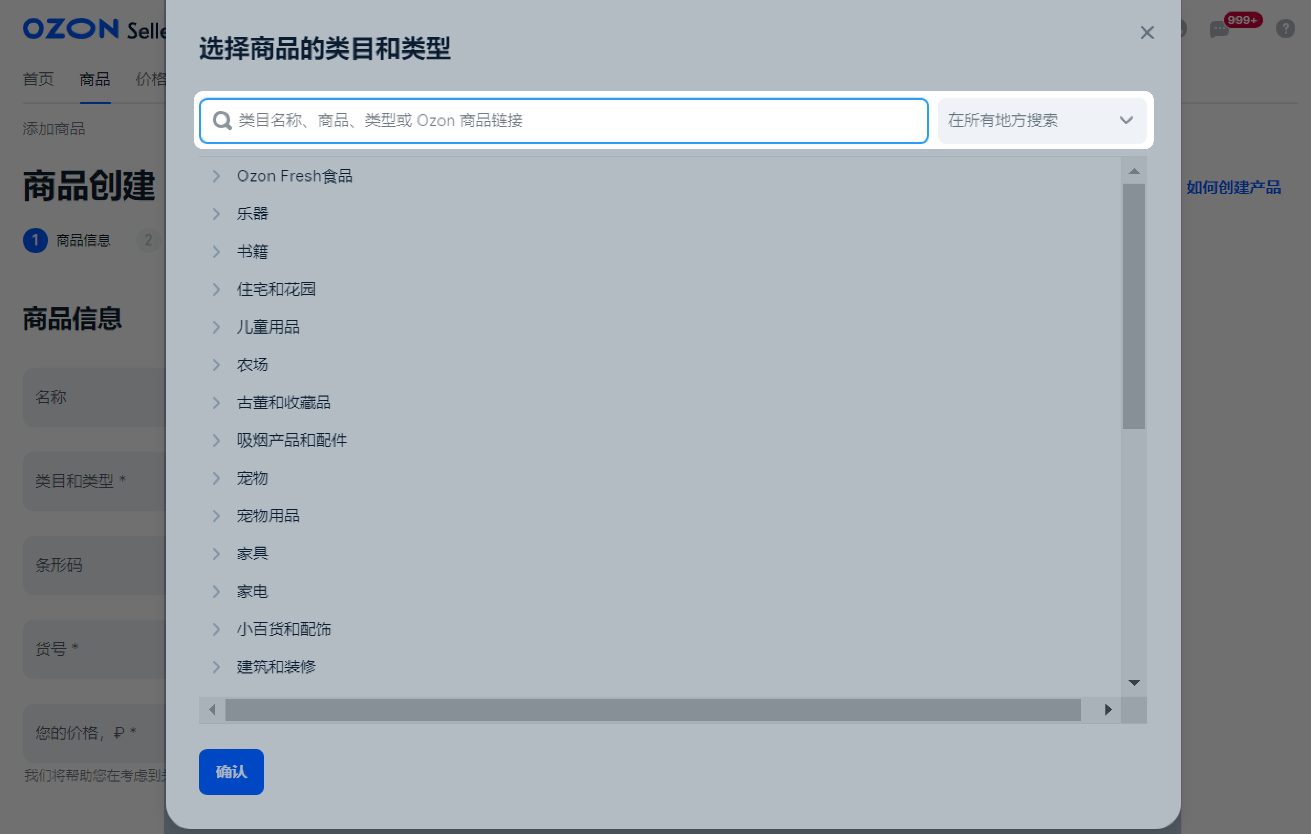The image size is (1311, 834).
Task: Select the 家具 category row
Action: [660, 553]
